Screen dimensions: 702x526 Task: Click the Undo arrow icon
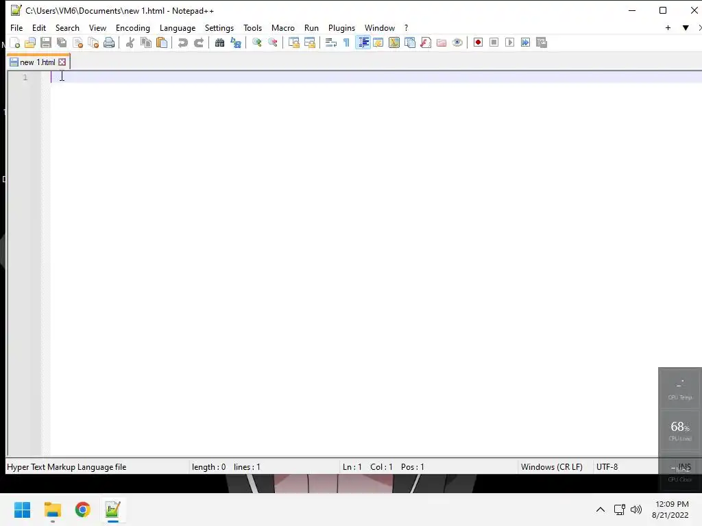point(182,42)
